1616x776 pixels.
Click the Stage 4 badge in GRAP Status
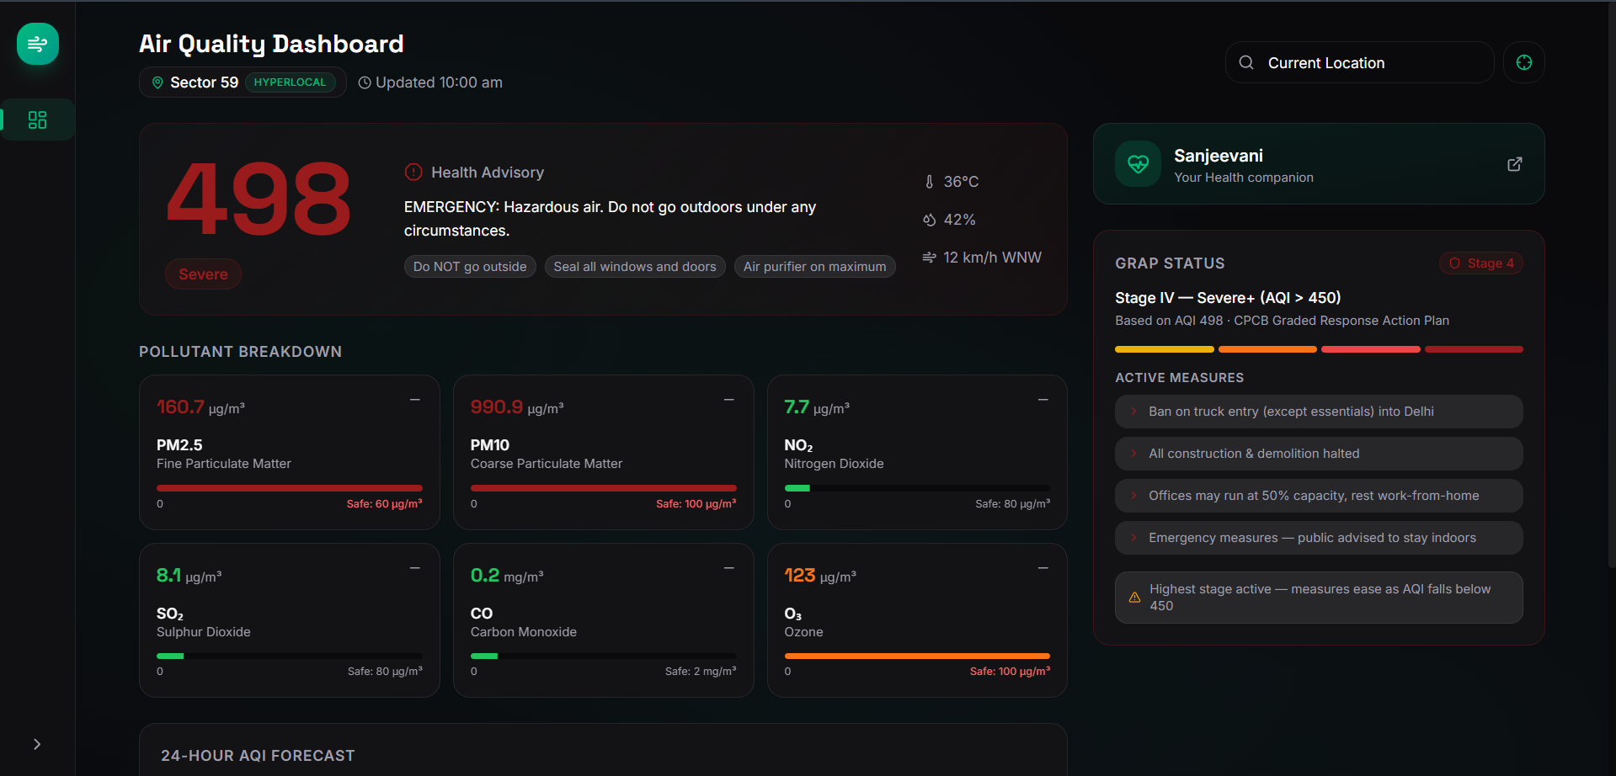pos(1481,263)
